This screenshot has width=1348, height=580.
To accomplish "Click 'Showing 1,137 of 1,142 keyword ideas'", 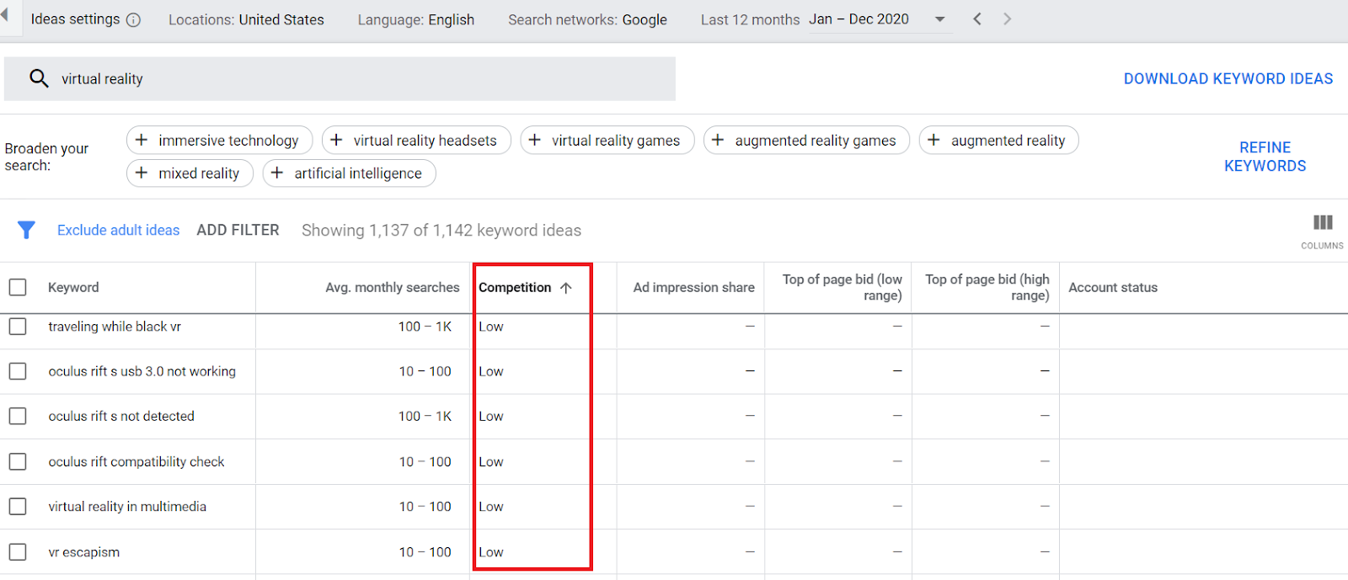I will (441, 230).
